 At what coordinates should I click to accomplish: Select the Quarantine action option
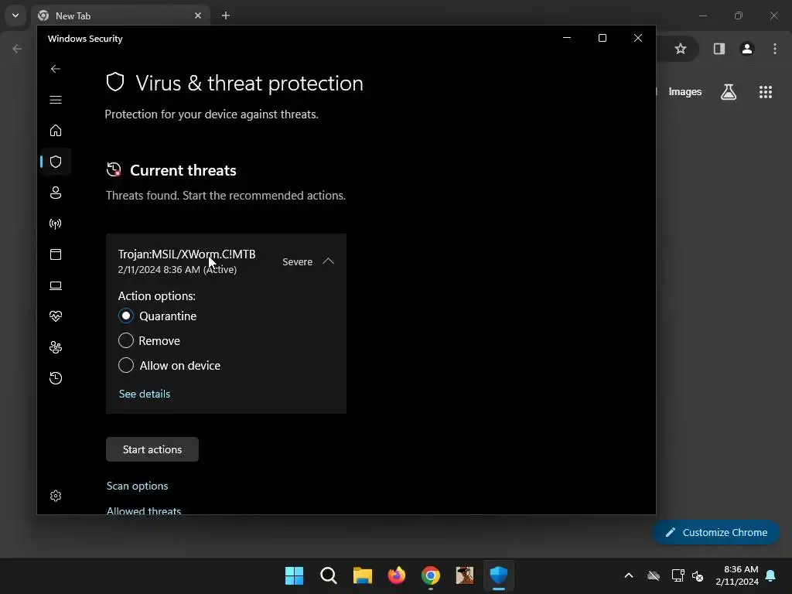[126, 316]
